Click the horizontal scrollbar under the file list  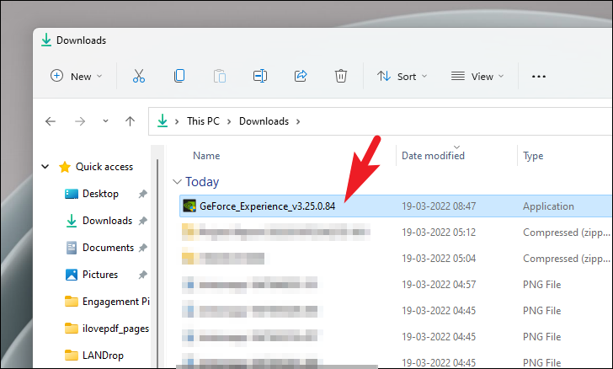tap(277, 367)
